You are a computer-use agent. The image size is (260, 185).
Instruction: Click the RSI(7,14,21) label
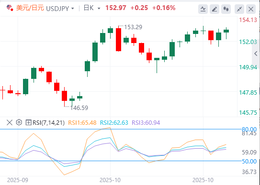click(48, 123)
